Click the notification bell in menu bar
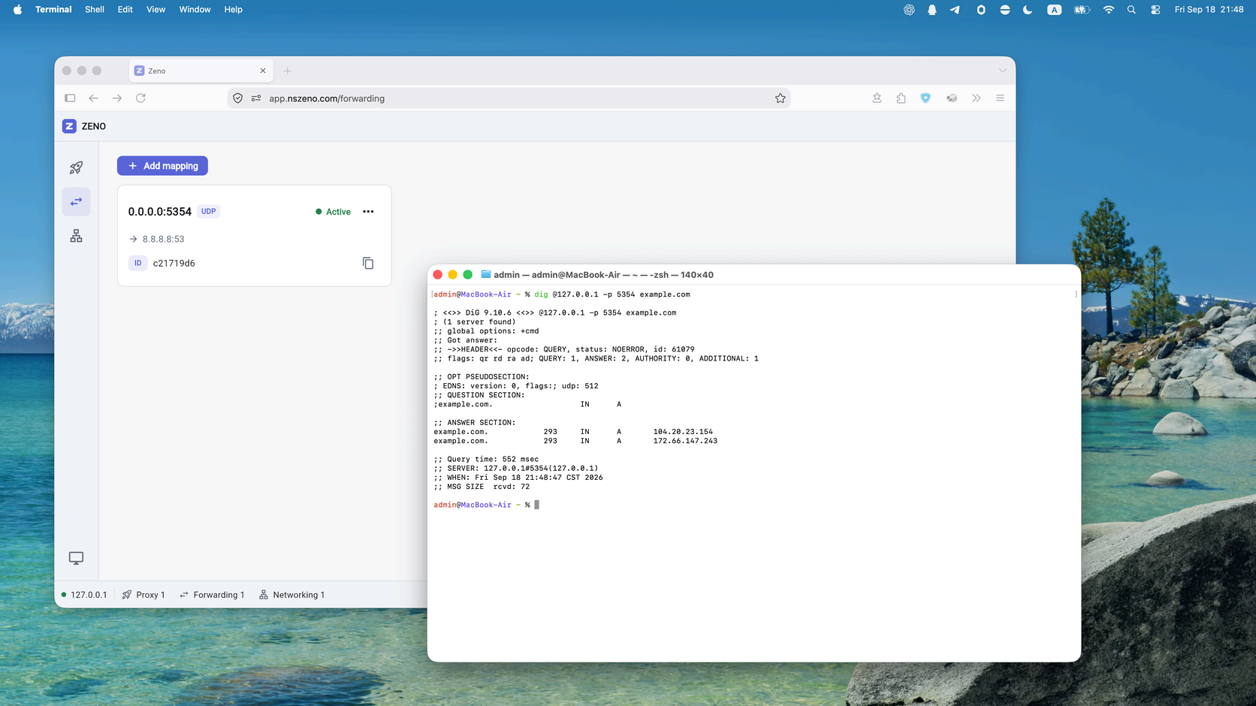Screen dimensions: 1256x706 (932, 10)
